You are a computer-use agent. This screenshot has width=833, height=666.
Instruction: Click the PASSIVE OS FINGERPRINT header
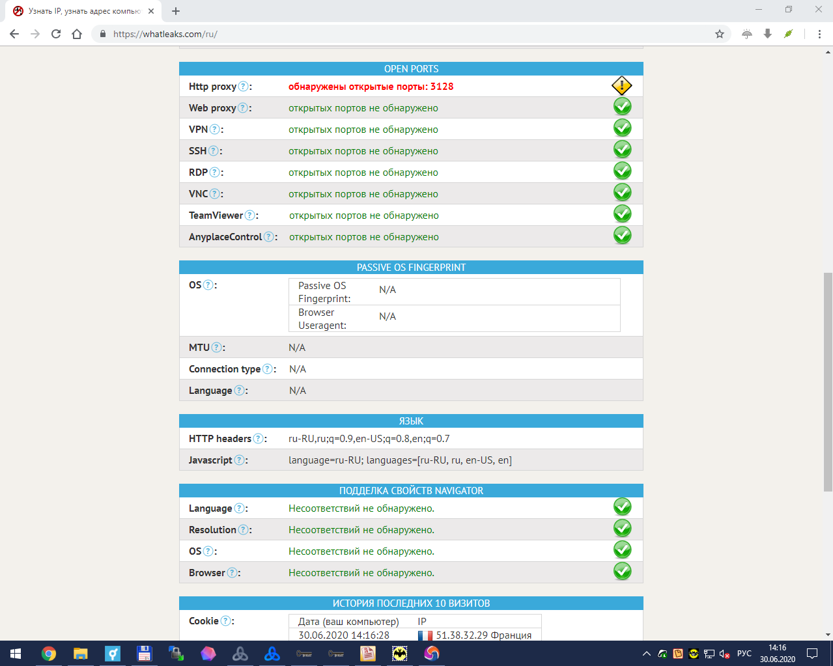(x=411, y=268)
